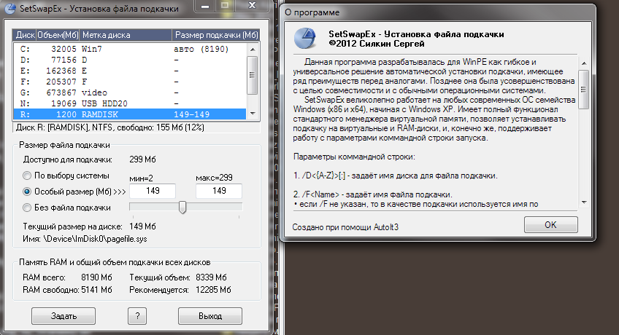619x335 pixels.
Task: Minimize the SetSwapEx window
Action: (x=205, y=6)
